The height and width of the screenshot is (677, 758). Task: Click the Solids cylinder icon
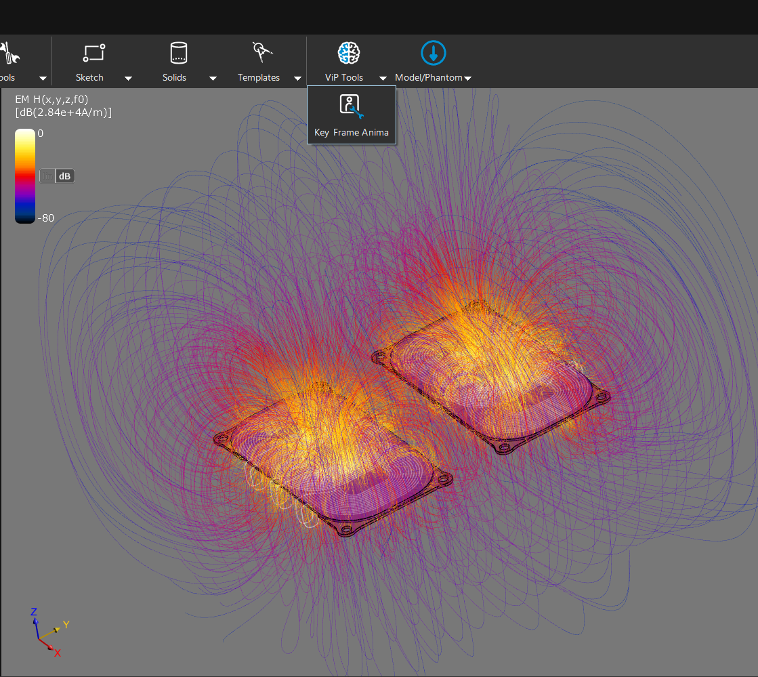[178, 54]
